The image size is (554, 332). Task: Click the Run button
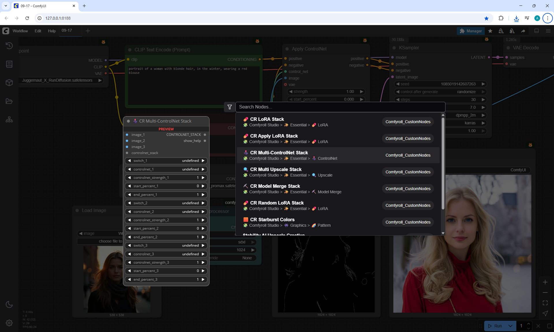pos(495,326)
